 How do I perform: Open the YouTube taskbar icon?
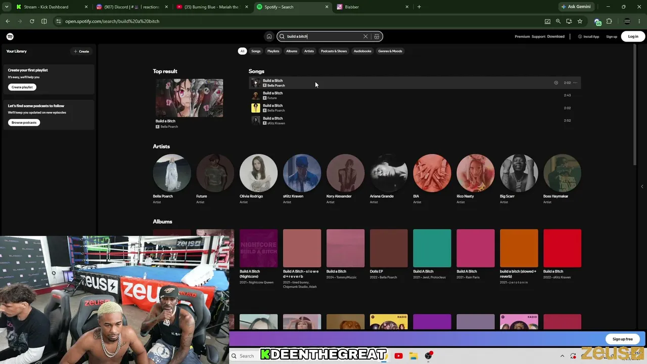pos(398,356)
